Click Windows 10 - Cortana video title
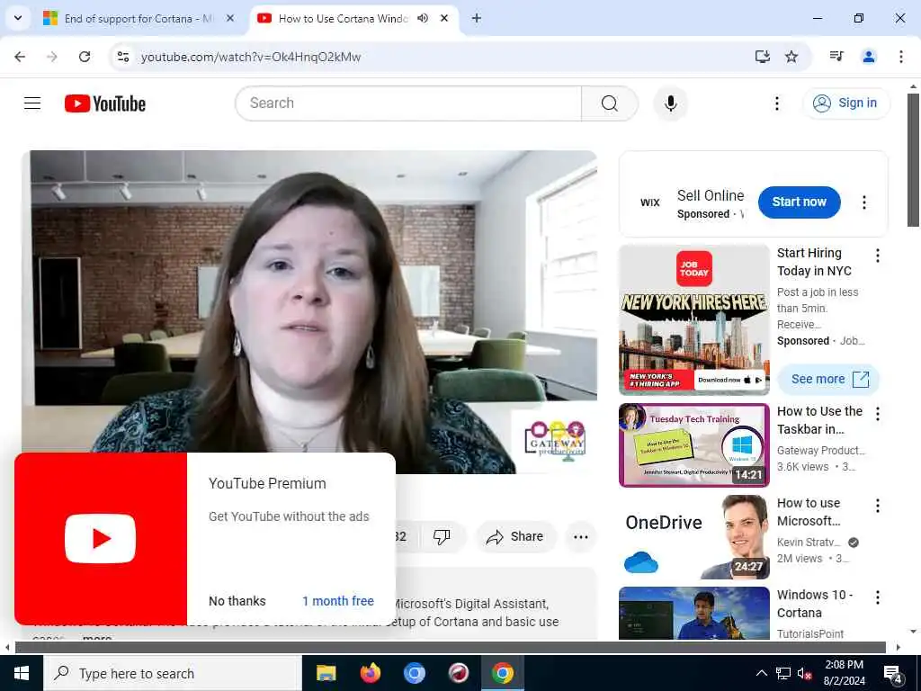 (x=815, y=604)
